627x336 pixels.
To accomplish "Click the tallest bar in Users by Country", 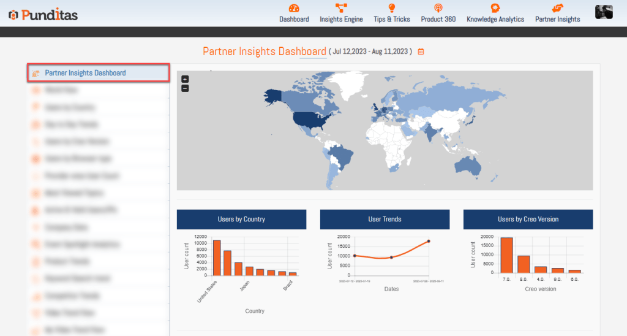I will pyautogui.click(x=217, y=258).
